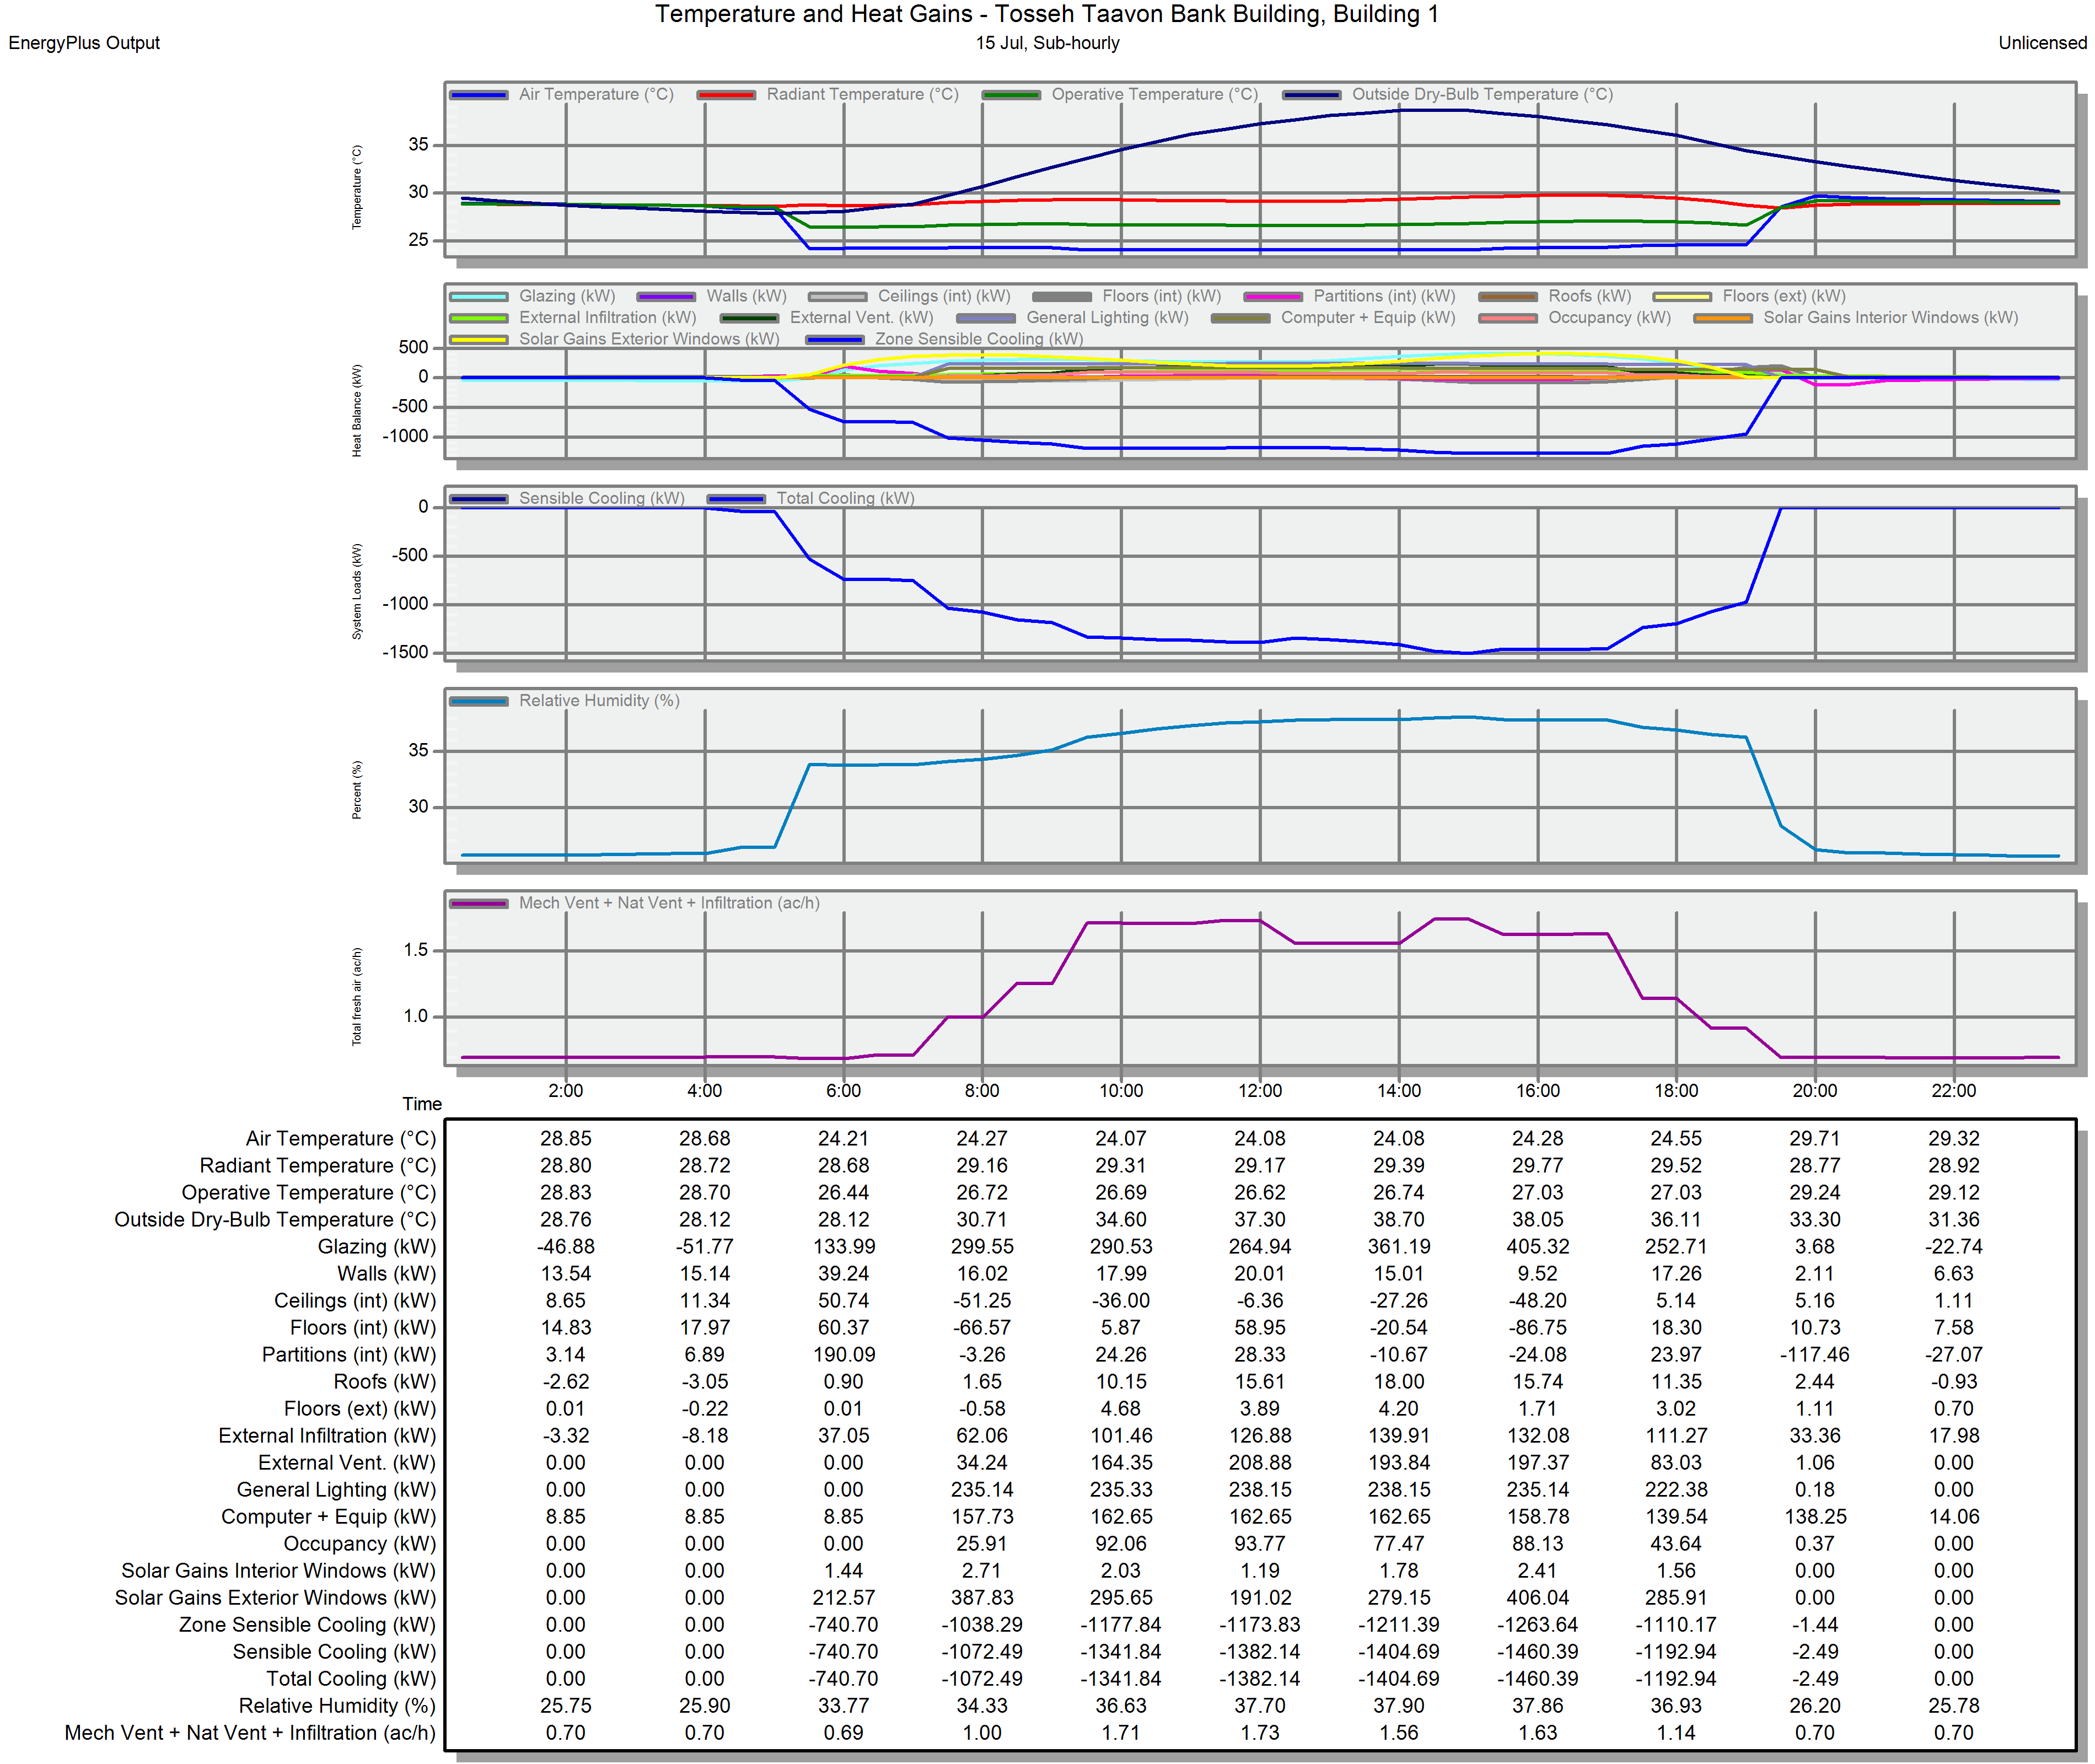Click the Unlicensed label
2095x1764 pixels.
(2042, 43)
